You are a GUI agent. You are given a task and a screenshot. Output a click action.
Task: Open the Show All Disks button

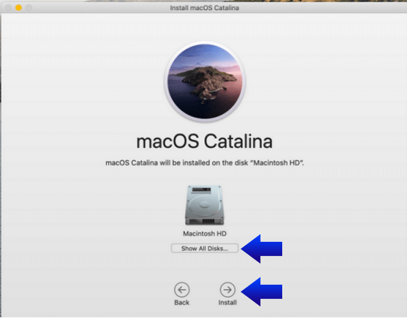[x=205, y=248]
